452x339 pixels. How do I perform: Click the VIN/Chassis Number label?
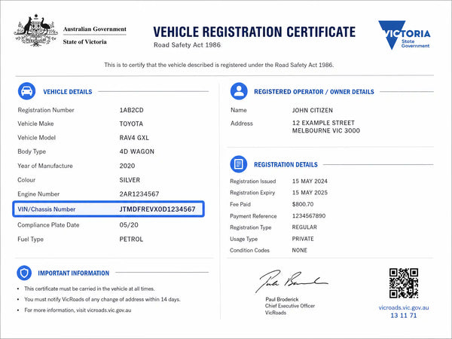coord(47,209)
